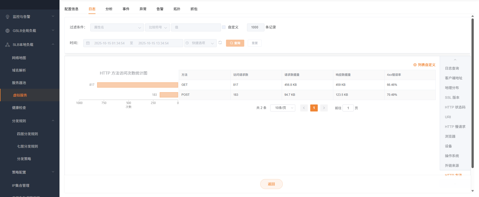This screenshot has width=479, height=197.
Task: Switch to the 抓包 tab
Action: click(x=194, y=9)
